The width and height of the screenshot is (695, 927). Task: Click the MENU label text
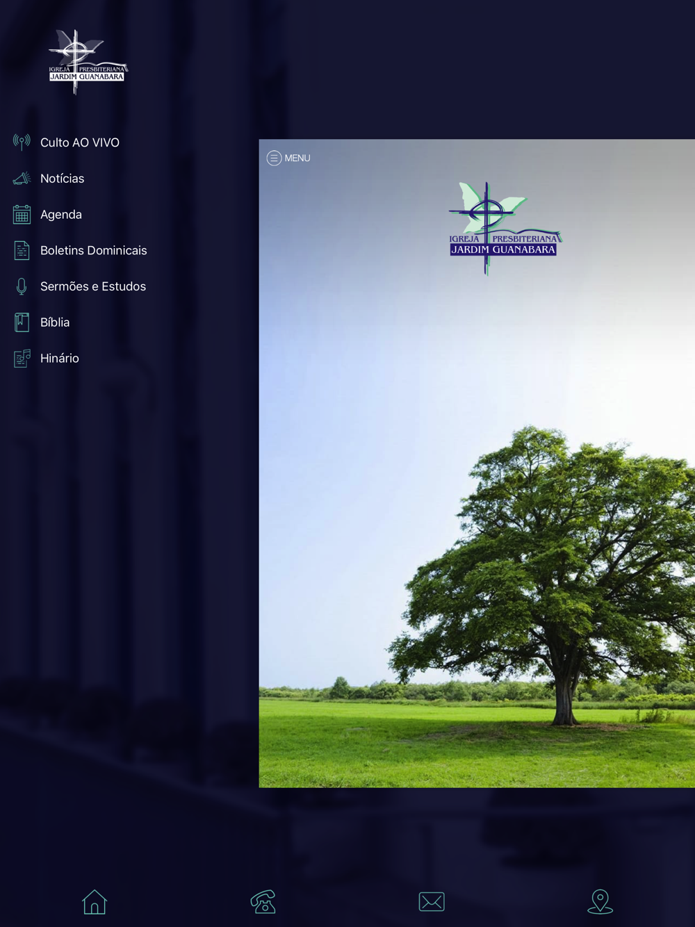tap(297, 158)
